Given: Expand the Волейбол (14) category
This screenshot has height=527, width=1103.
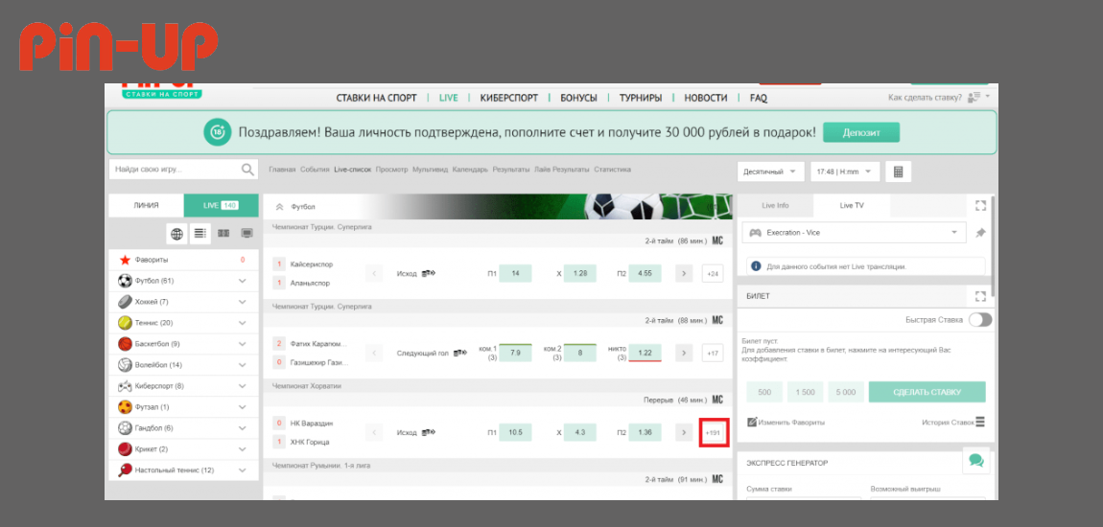Looking at the screenshot, I should [x=242, y=365].
